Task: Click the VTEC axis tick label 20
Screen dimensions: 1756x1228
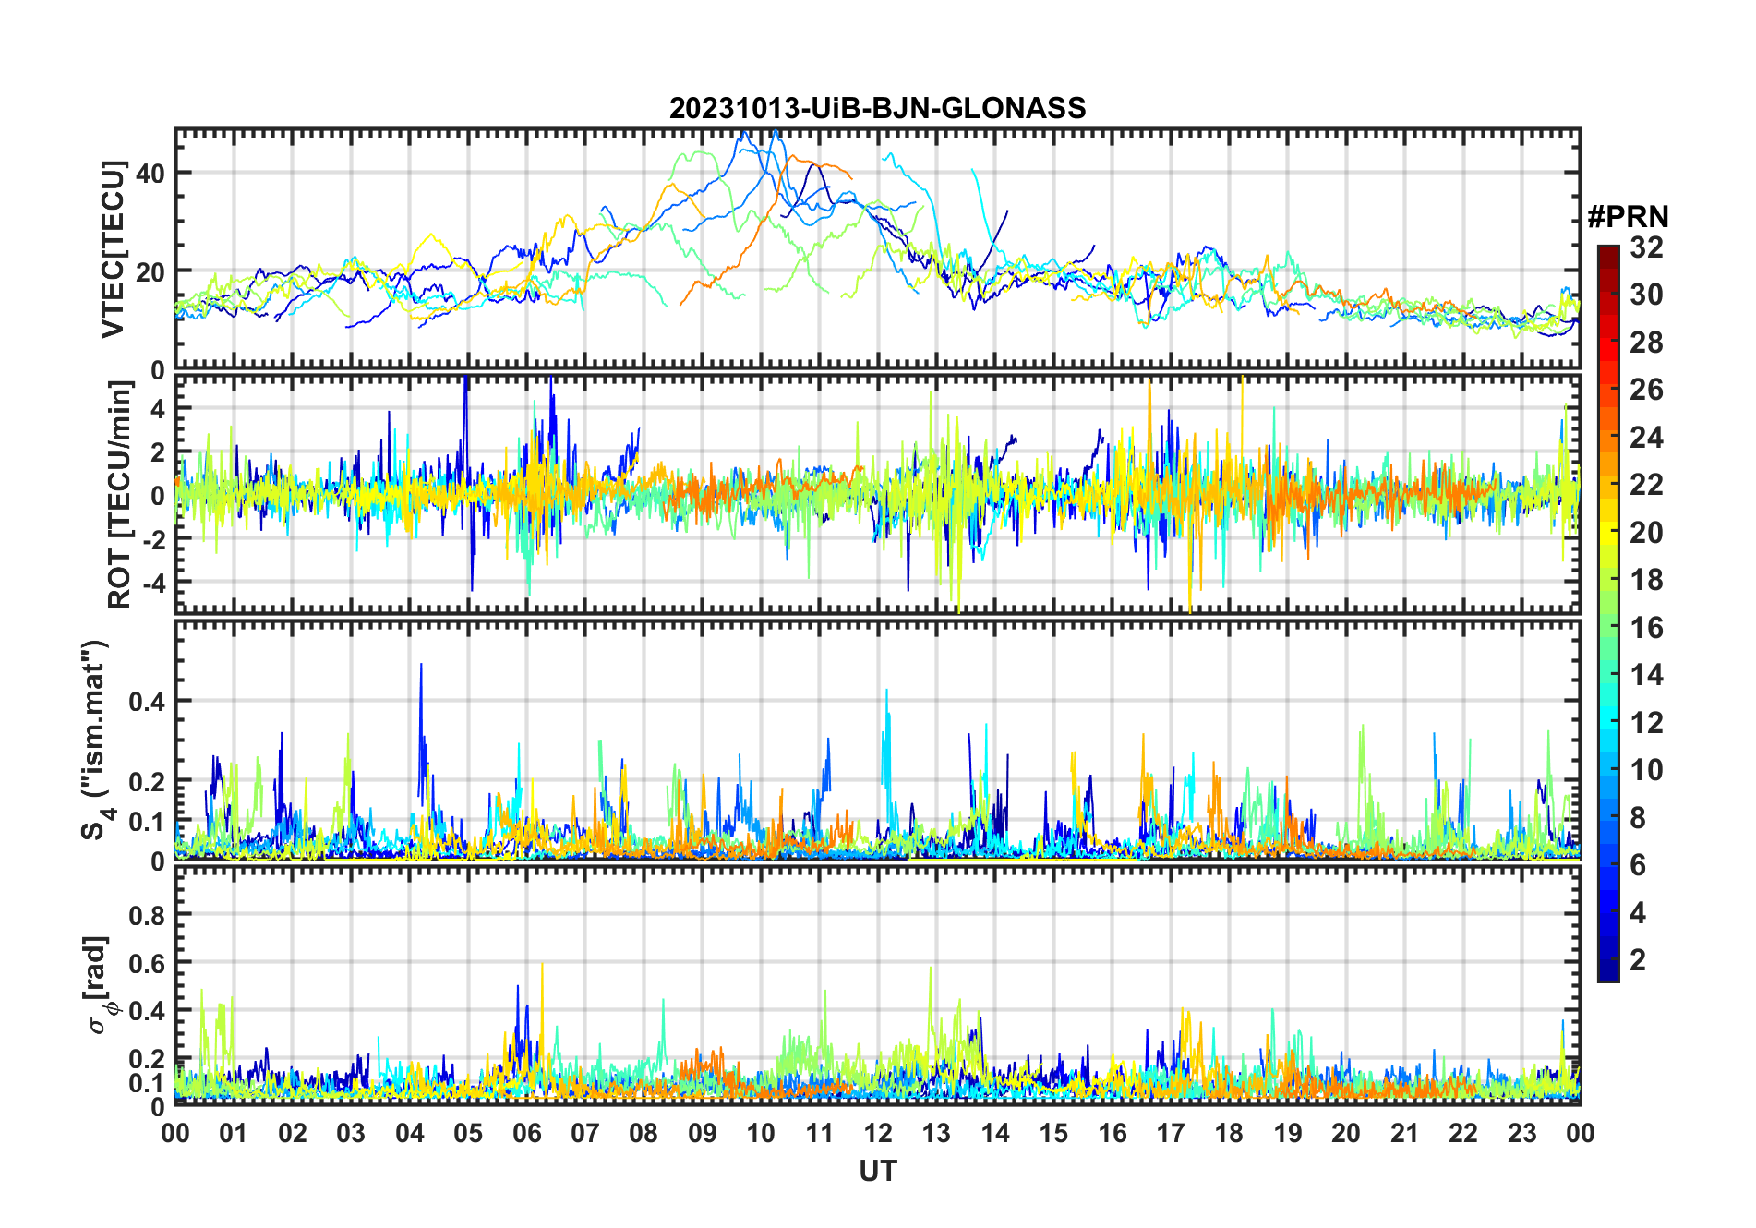Action: pyautogui.click(x=150, y=271)
